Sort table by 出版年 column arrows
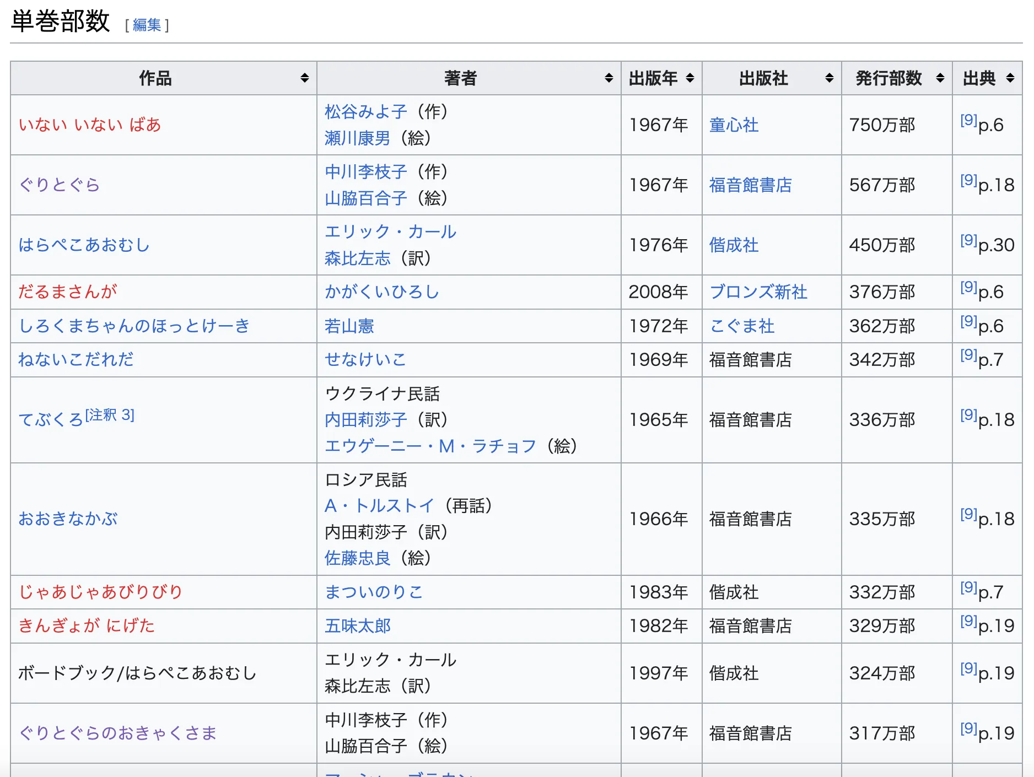Viewport: 1034px width, 777px height. (x=690, y=78)
